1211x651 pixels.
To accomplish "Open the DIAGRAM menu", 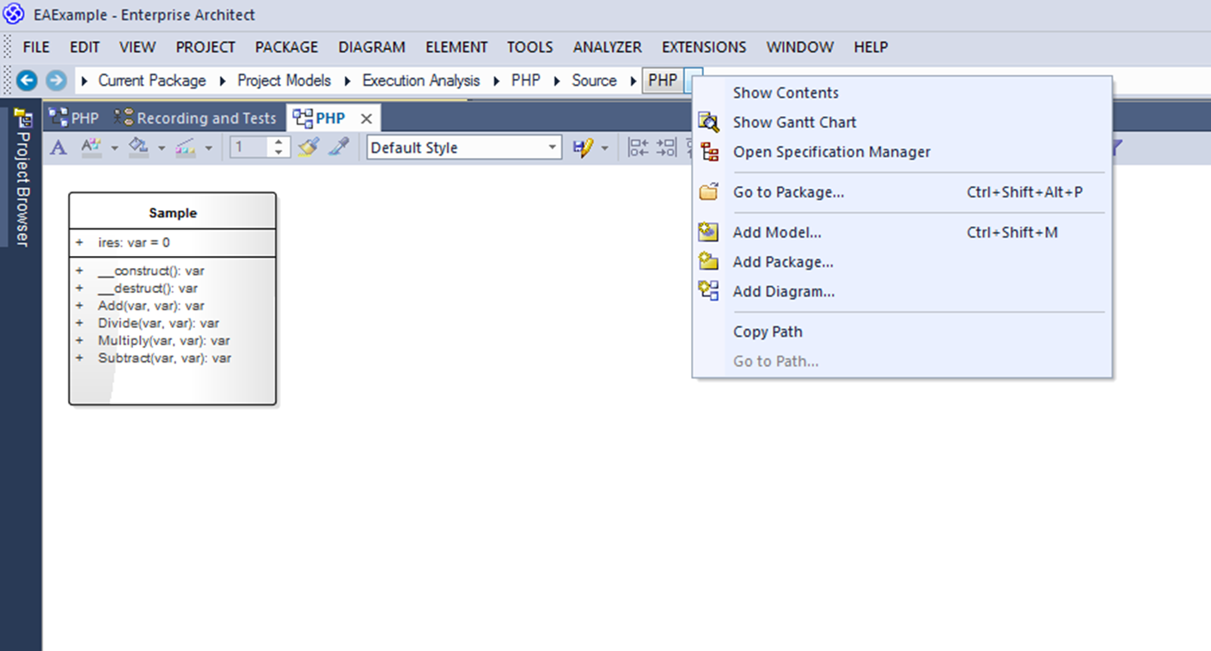I will click(x=371, y=47).
